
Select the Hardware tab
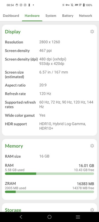32,16
